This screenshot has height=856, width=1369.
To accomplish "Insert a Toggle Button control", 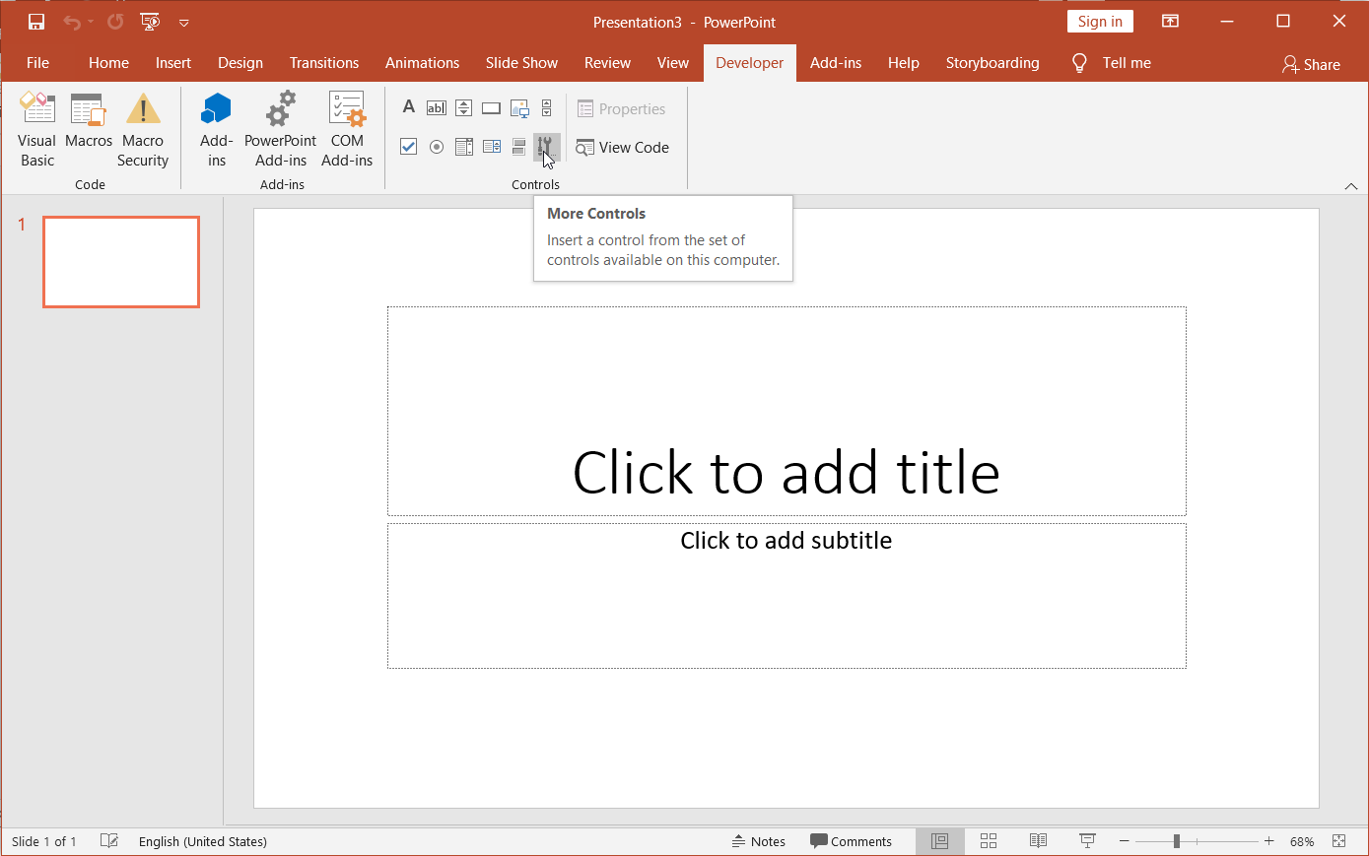I will [519, 147].
